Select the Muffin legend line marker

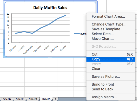click(x=77, y=33)
